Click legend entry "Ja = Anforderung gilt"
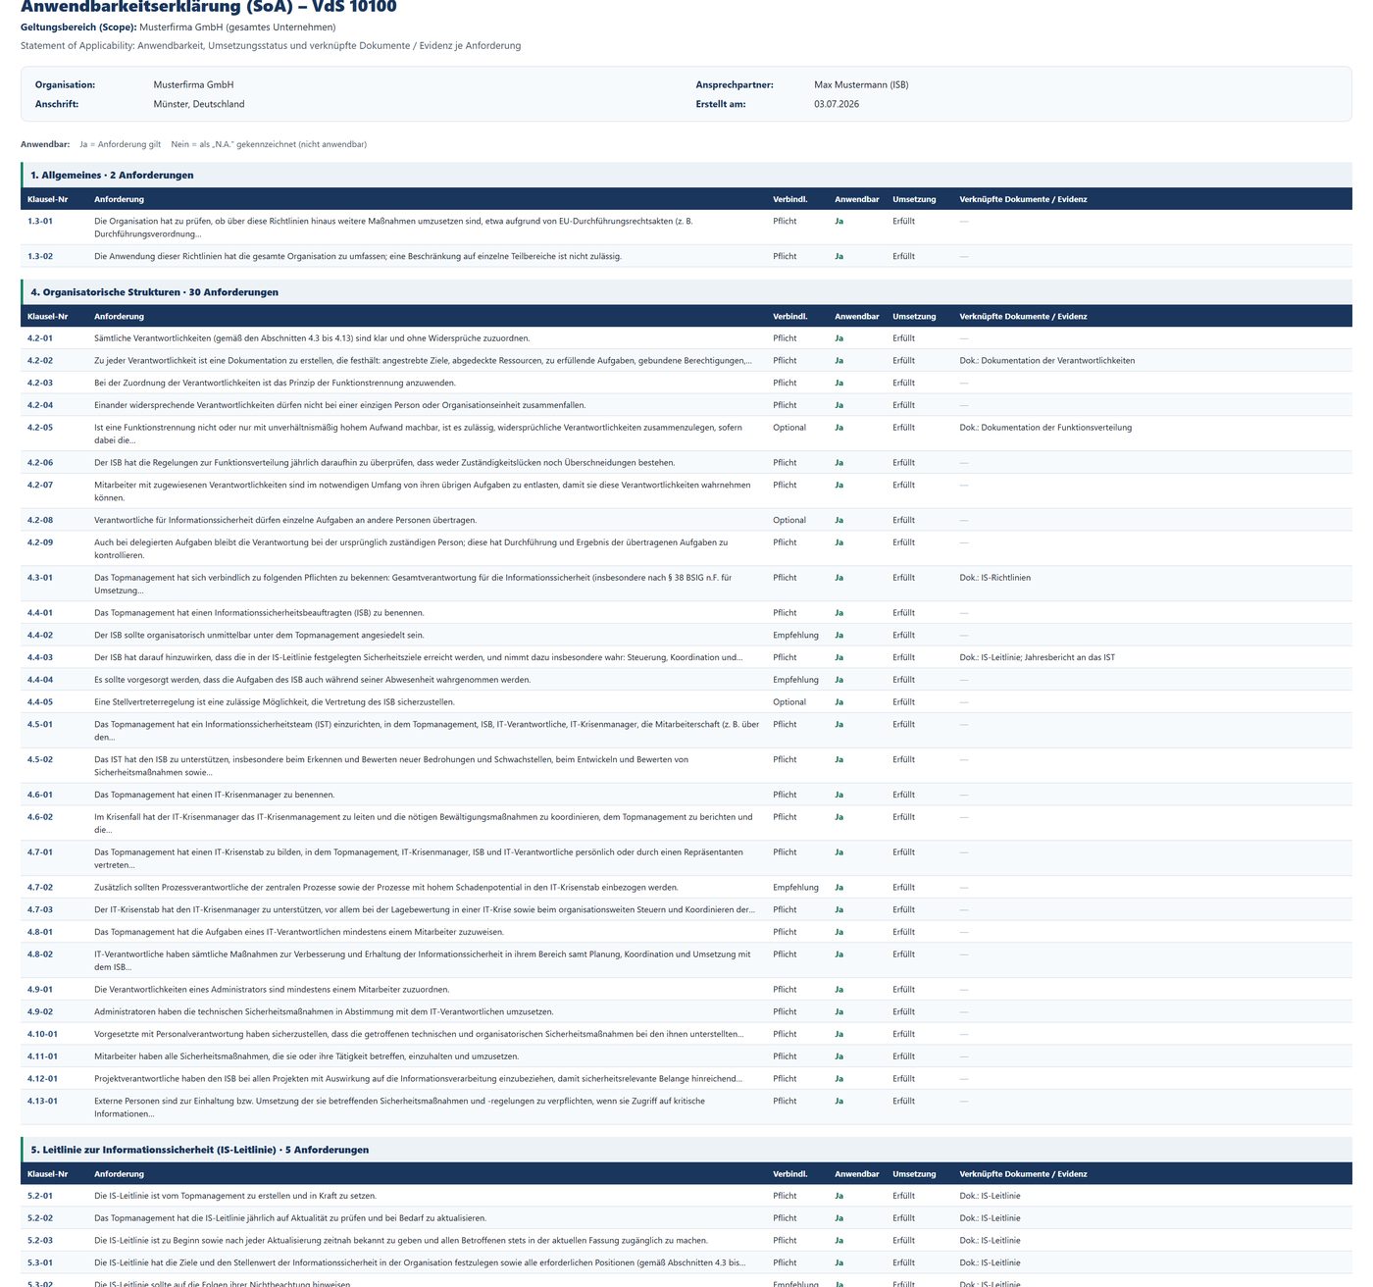The height and width of the screenshot is (1287, 1373). pyautogui.click(x=121, y=144)
